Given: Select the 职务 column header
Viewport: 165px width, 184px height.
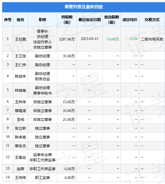Looking at the screenshot, I should click(x=43, y=20).
